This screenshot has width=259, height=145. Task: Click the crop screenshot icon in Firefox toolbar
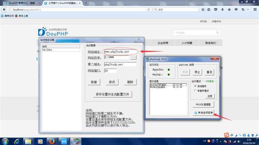point(243,9)
